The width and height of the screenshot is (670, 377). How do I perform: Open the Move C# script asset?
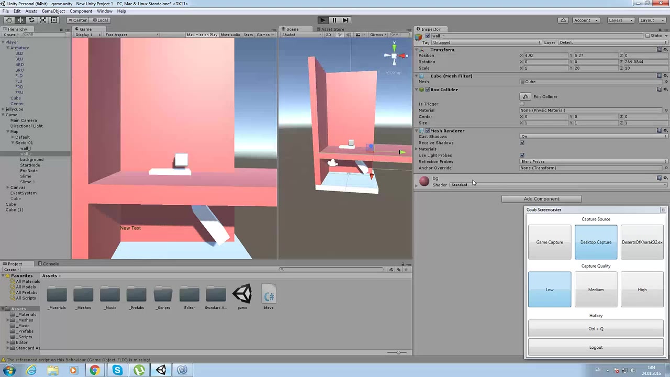click(x=269, y=296)
